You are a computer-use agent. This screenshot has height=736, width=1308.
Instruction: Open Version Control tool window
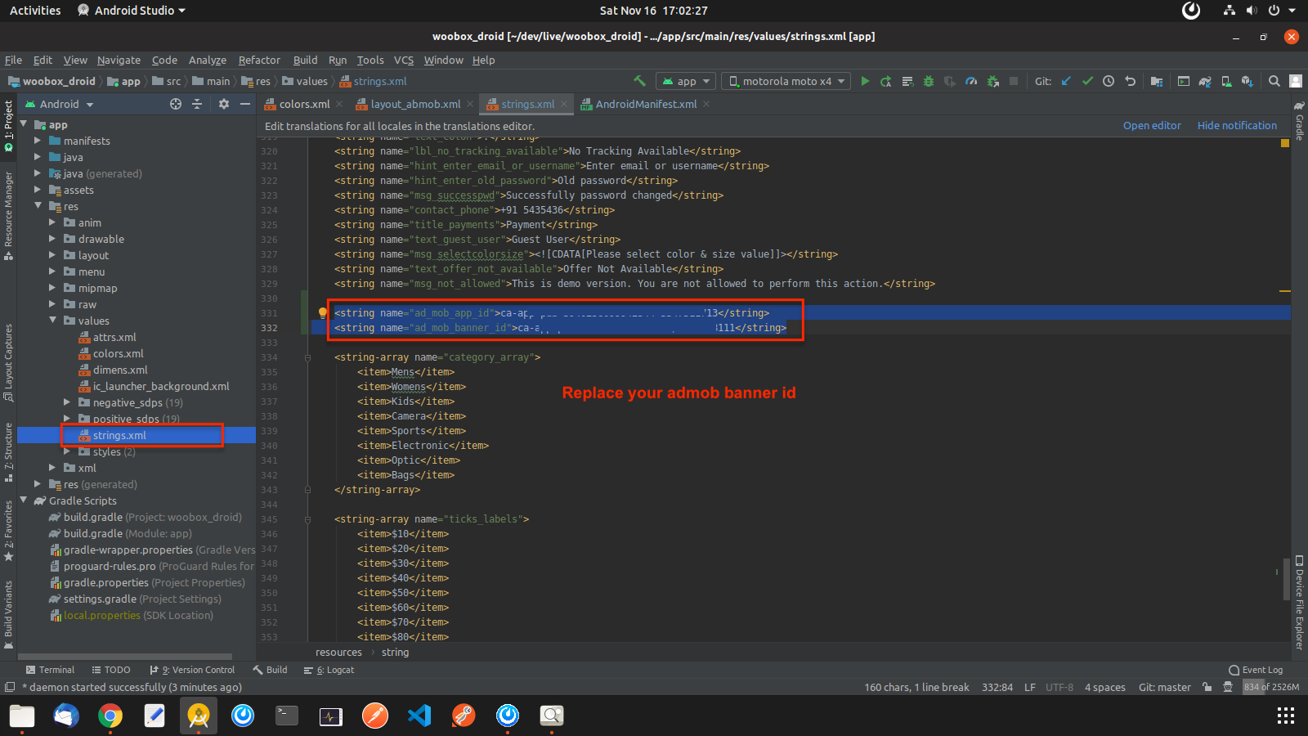(192, 670)
